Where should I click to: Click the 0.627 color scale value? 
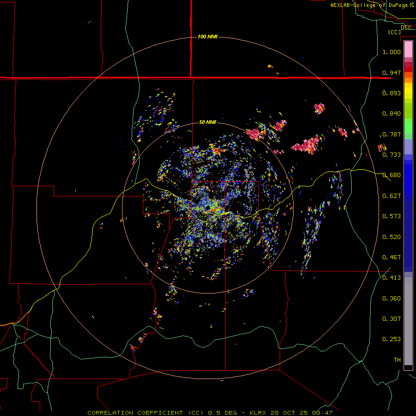point(392,196)
